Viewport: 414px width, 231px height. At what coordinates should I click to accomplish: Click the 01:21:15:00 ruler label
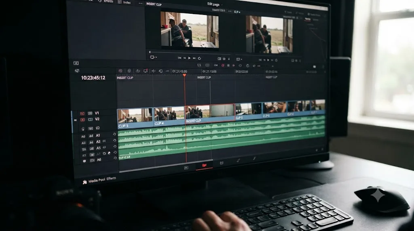(x=209, y=71)
